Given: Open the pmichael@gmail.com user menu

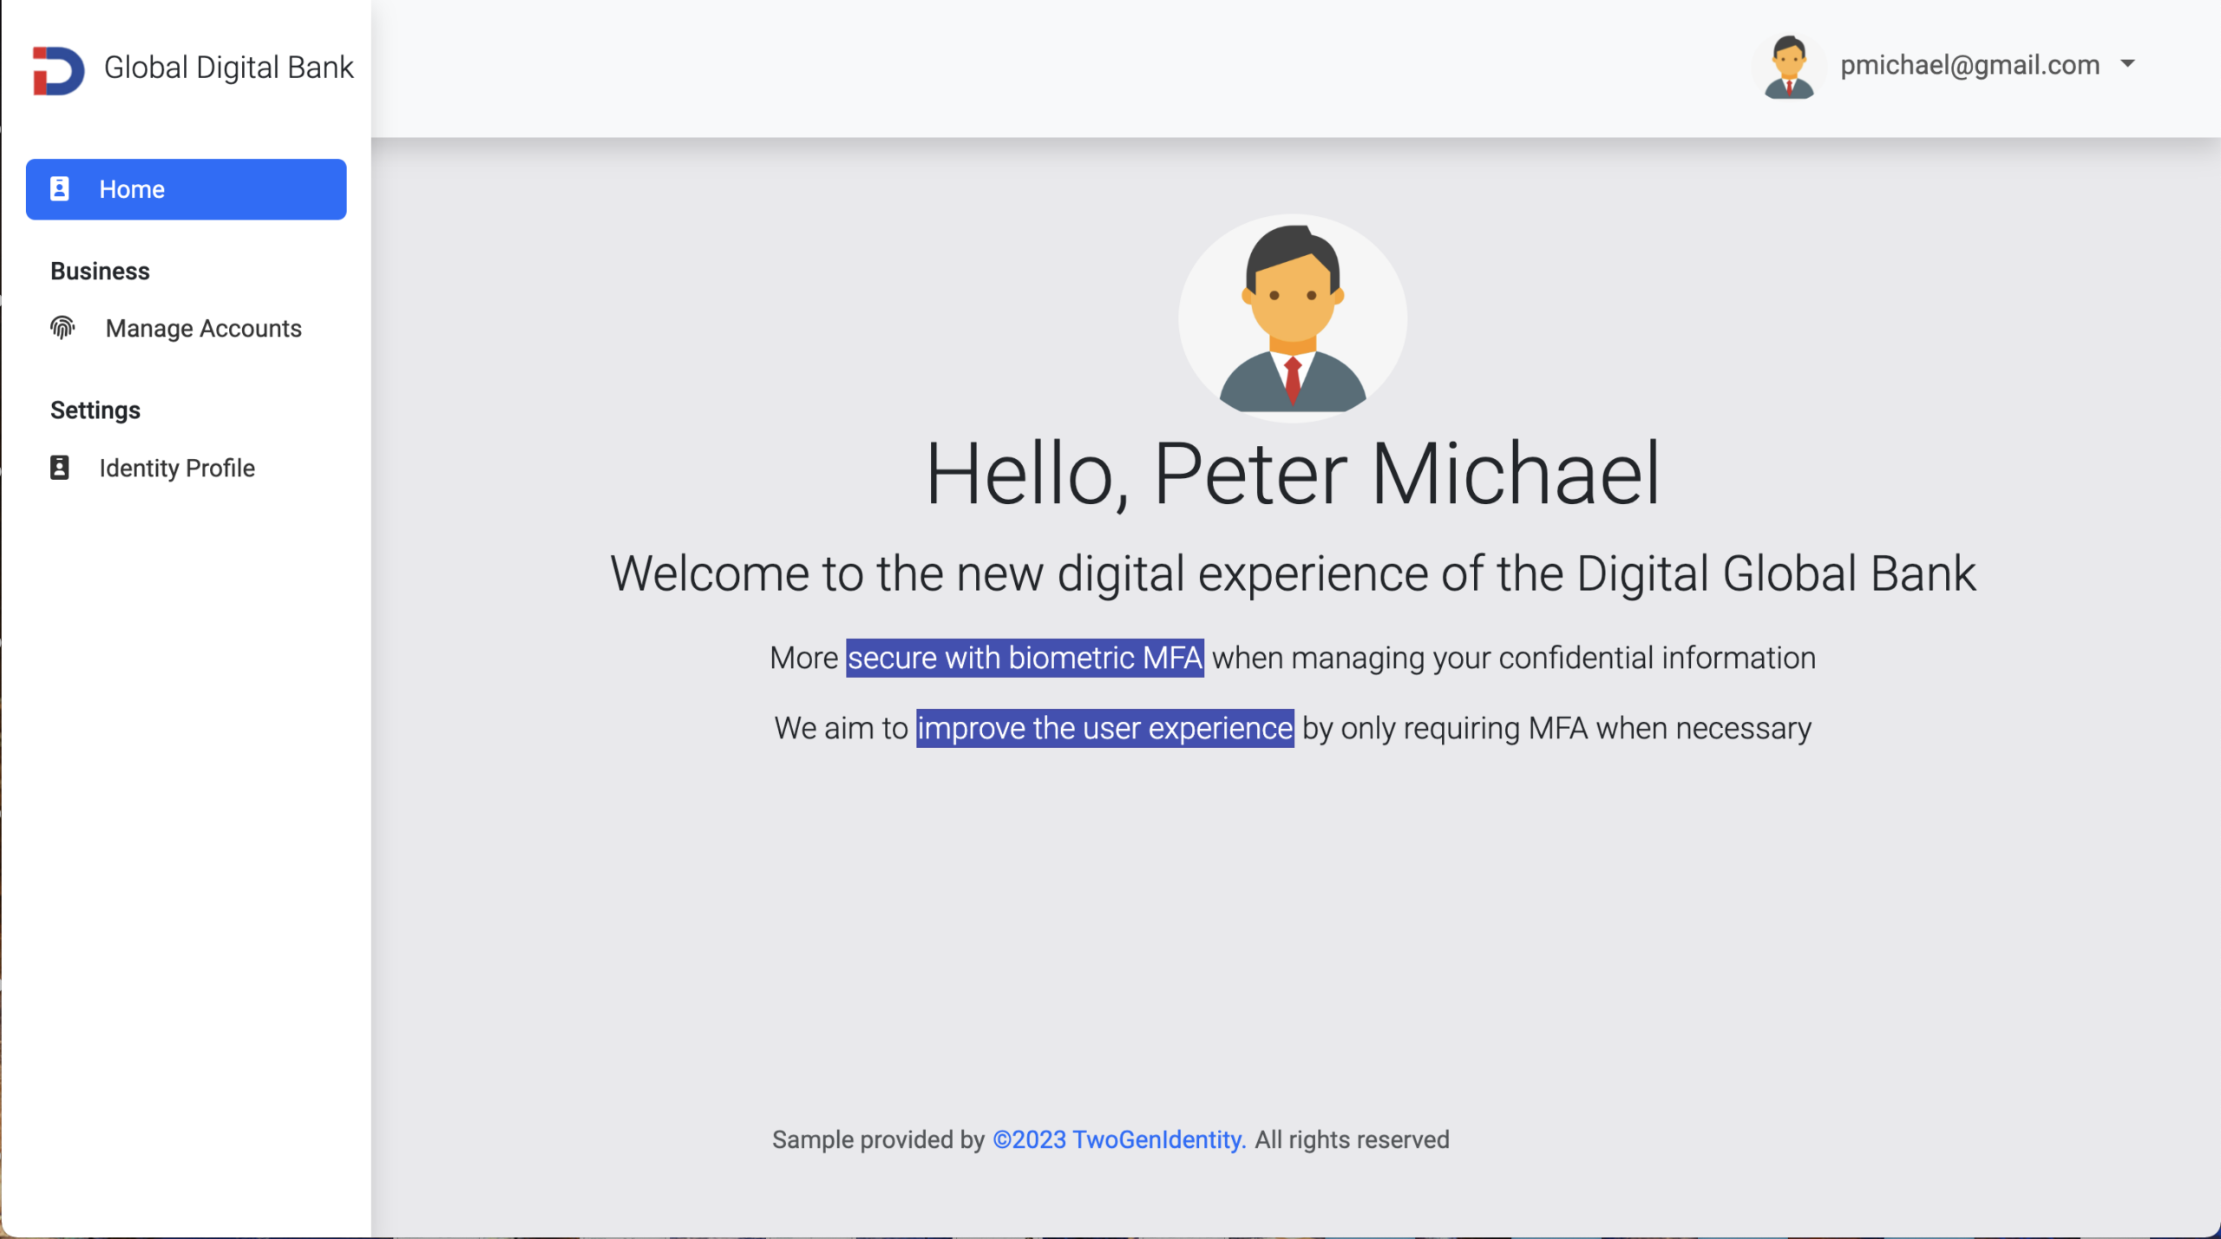Looking at the screenshot, I should coord(1969,65).
